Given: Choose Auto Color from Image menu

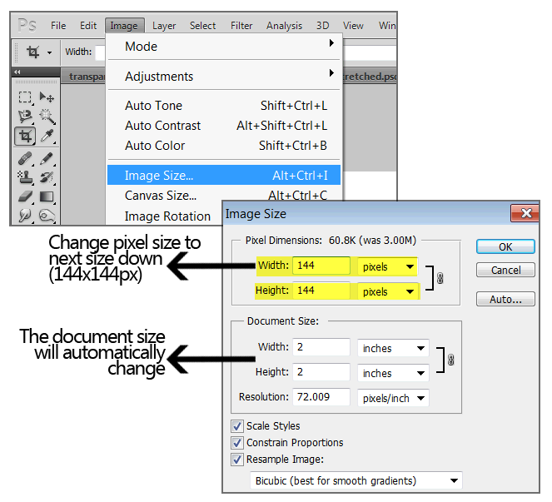Looking at the screenshot, I should point(224,146).
